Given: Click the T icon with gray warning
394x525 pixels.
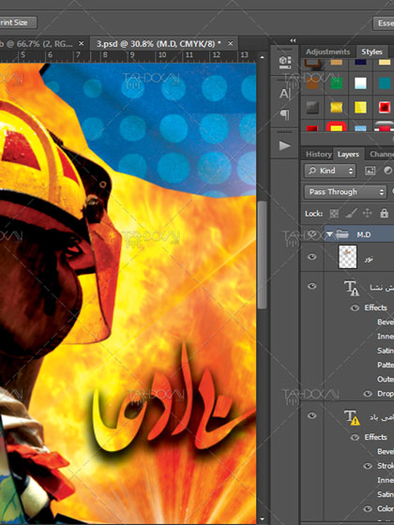Looking at the screenshot, I should point(352,289).
